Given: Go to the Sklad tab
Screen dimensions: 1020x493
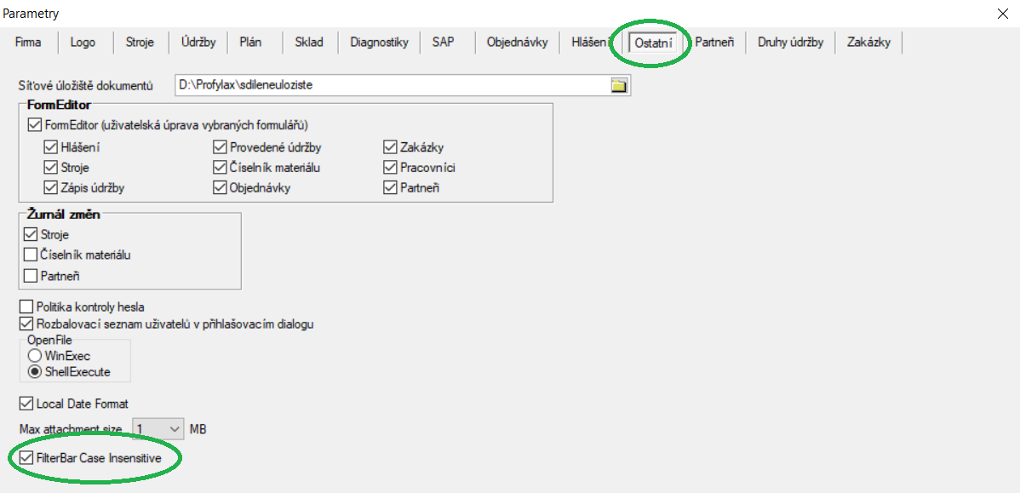Looking at the screenshot, I should pyautogui.click(x=308, y=43).
